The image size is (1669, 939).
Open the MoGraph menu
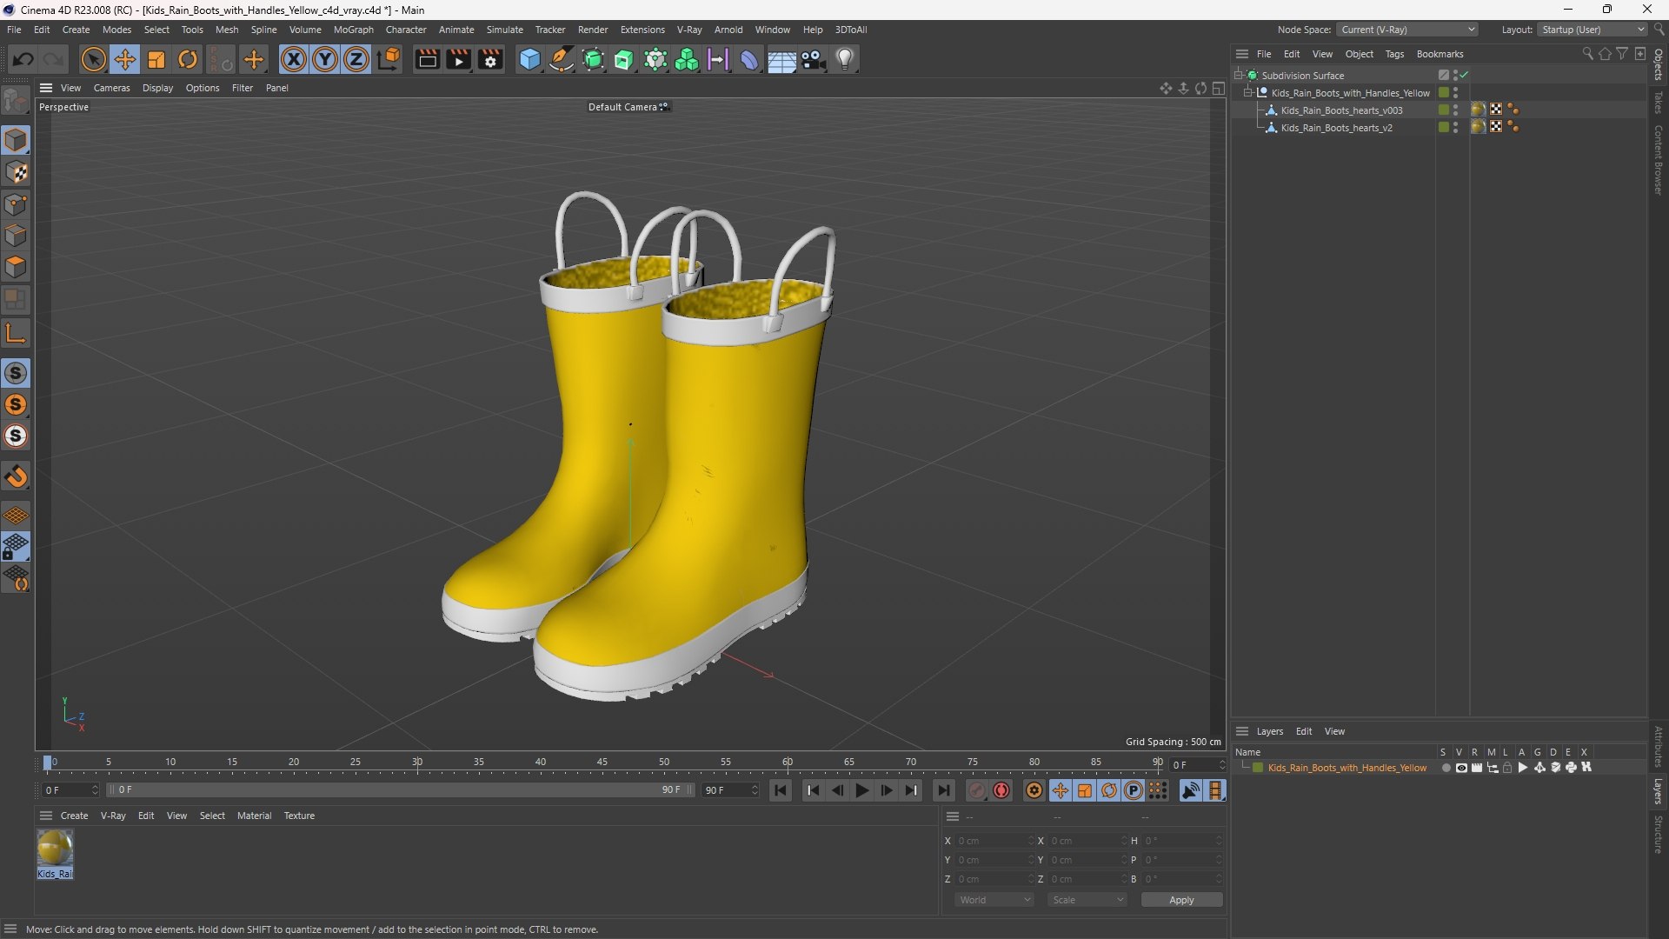pyautogui.click(x=353, y=30)
